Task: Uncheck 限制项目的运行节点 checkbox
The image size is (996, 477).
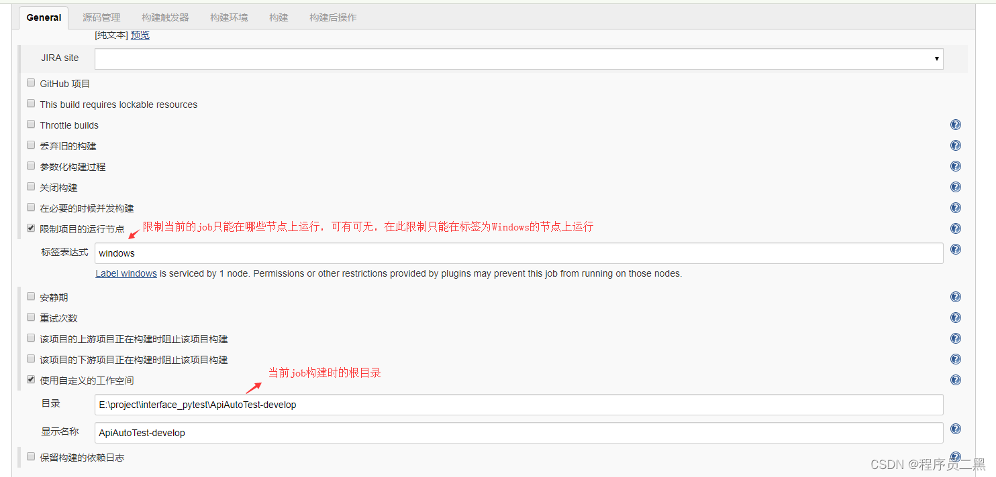Action: coord(31,228)
